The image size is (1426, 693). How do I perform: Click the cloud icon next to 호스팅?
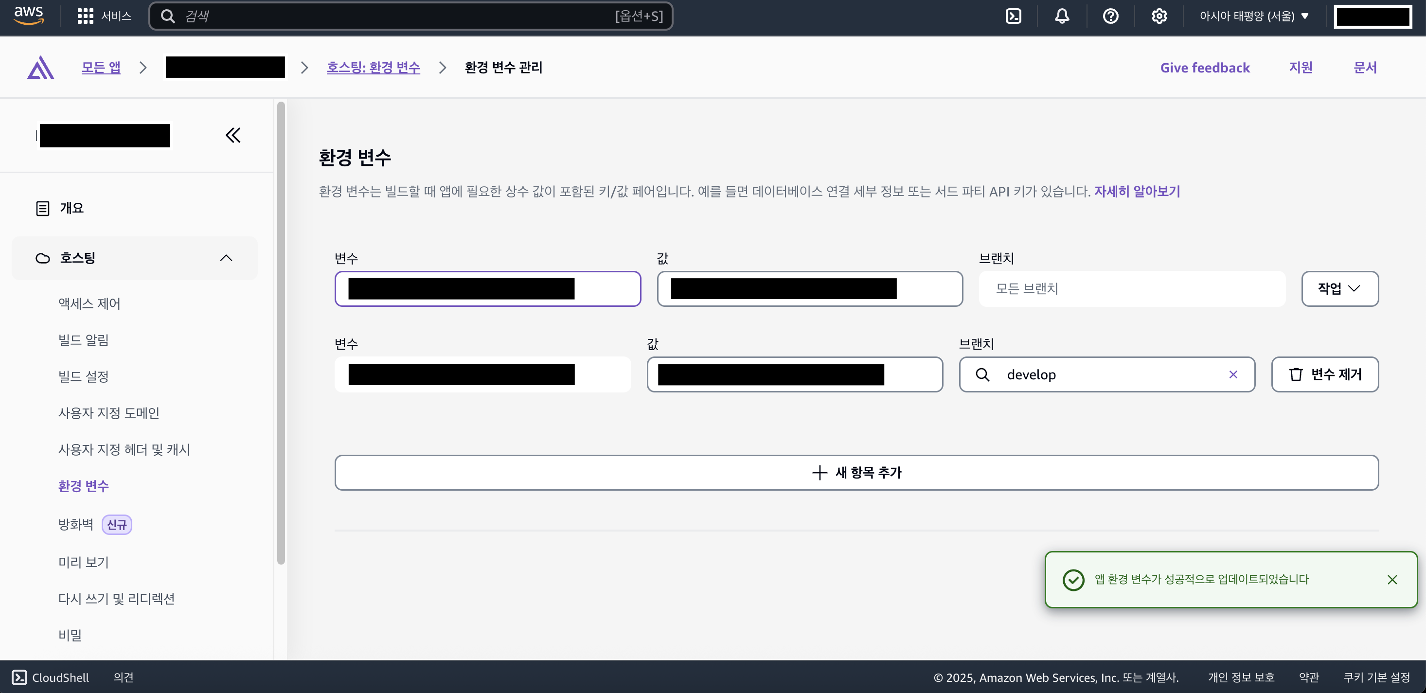(x=42, y=257)
